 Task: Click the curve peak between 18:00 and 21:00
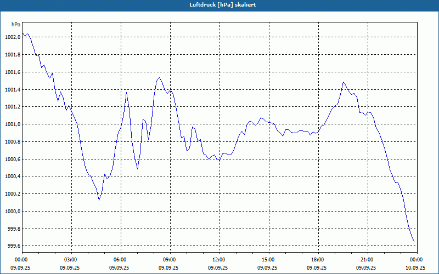click(344, 82)
